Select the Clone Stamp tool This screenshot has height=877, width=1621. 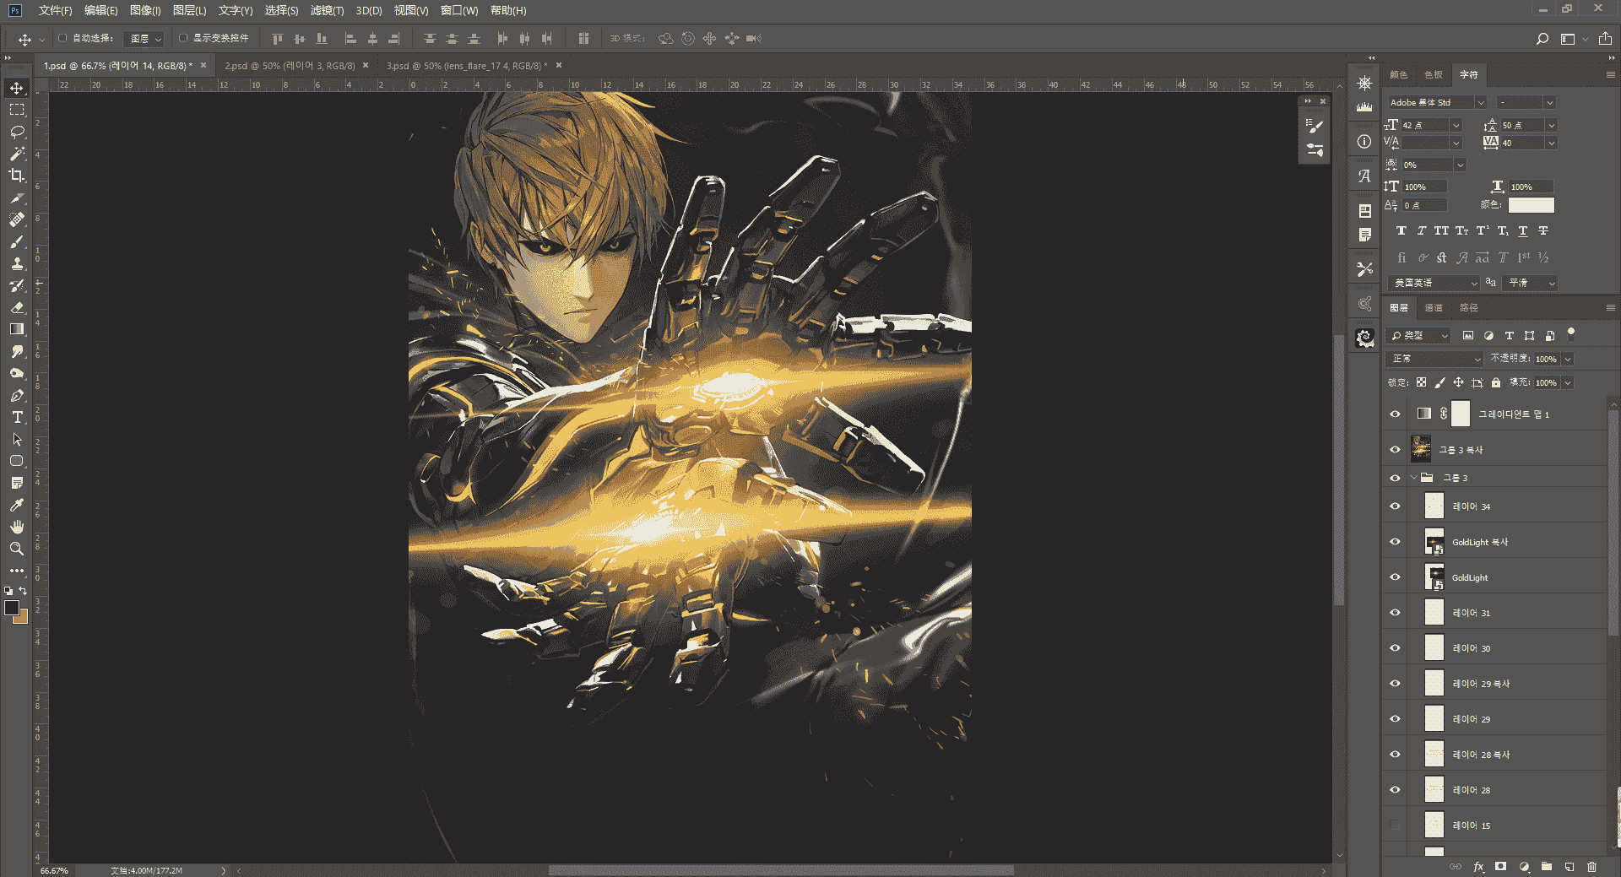17,263
